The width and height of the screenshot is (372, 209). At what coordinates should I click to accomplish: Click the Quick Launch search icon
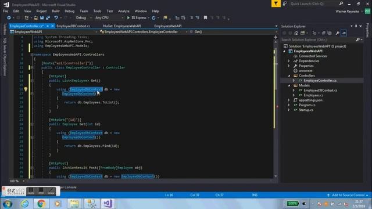[x=341, y=3]
